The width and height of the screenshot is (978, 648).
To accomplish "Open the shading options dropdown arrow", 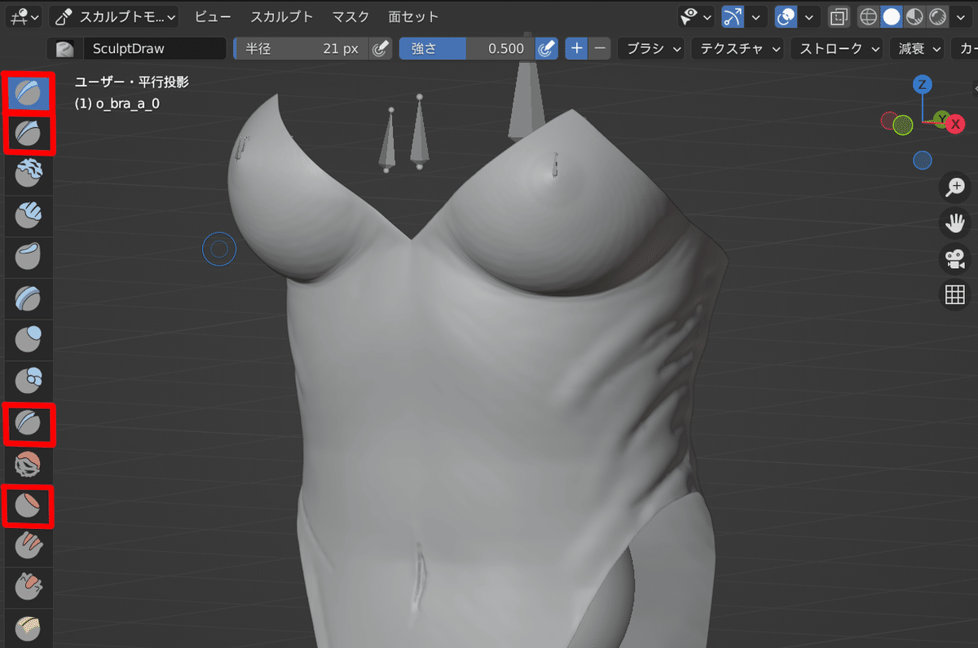I will coord(960,16).
